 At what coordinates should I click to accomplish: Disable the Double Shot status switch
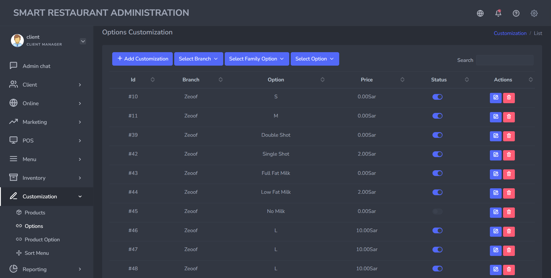coord(437,135)
